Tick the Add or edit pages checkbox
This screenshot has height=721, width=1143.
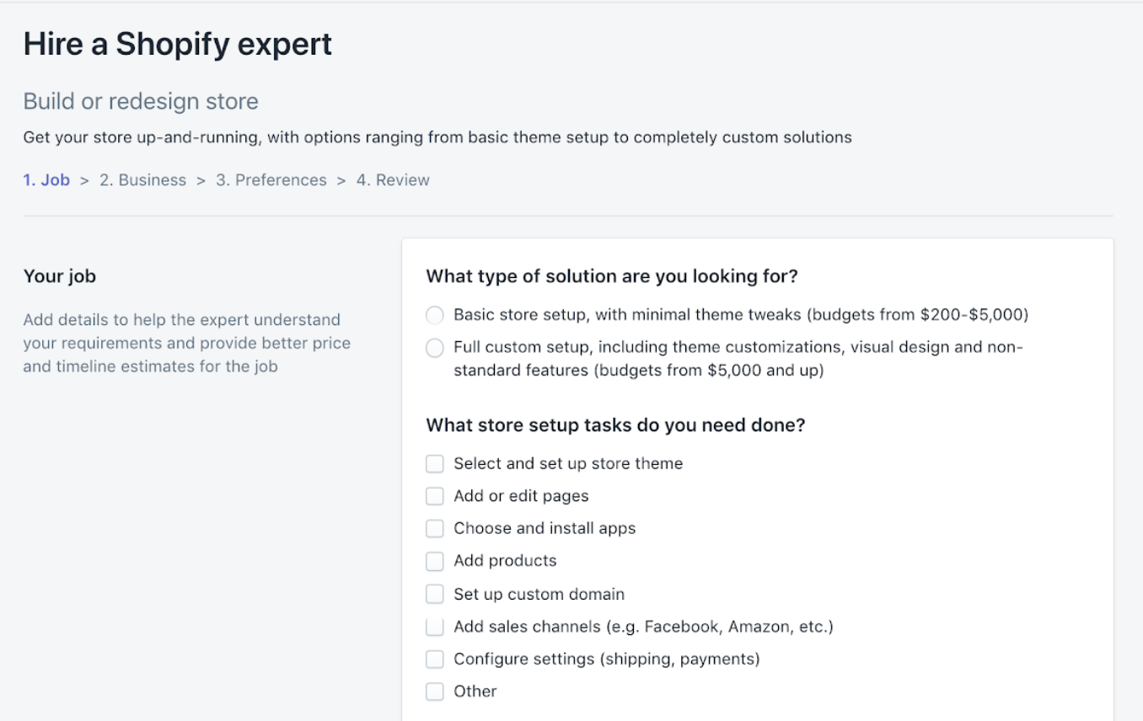click(434, 496)
